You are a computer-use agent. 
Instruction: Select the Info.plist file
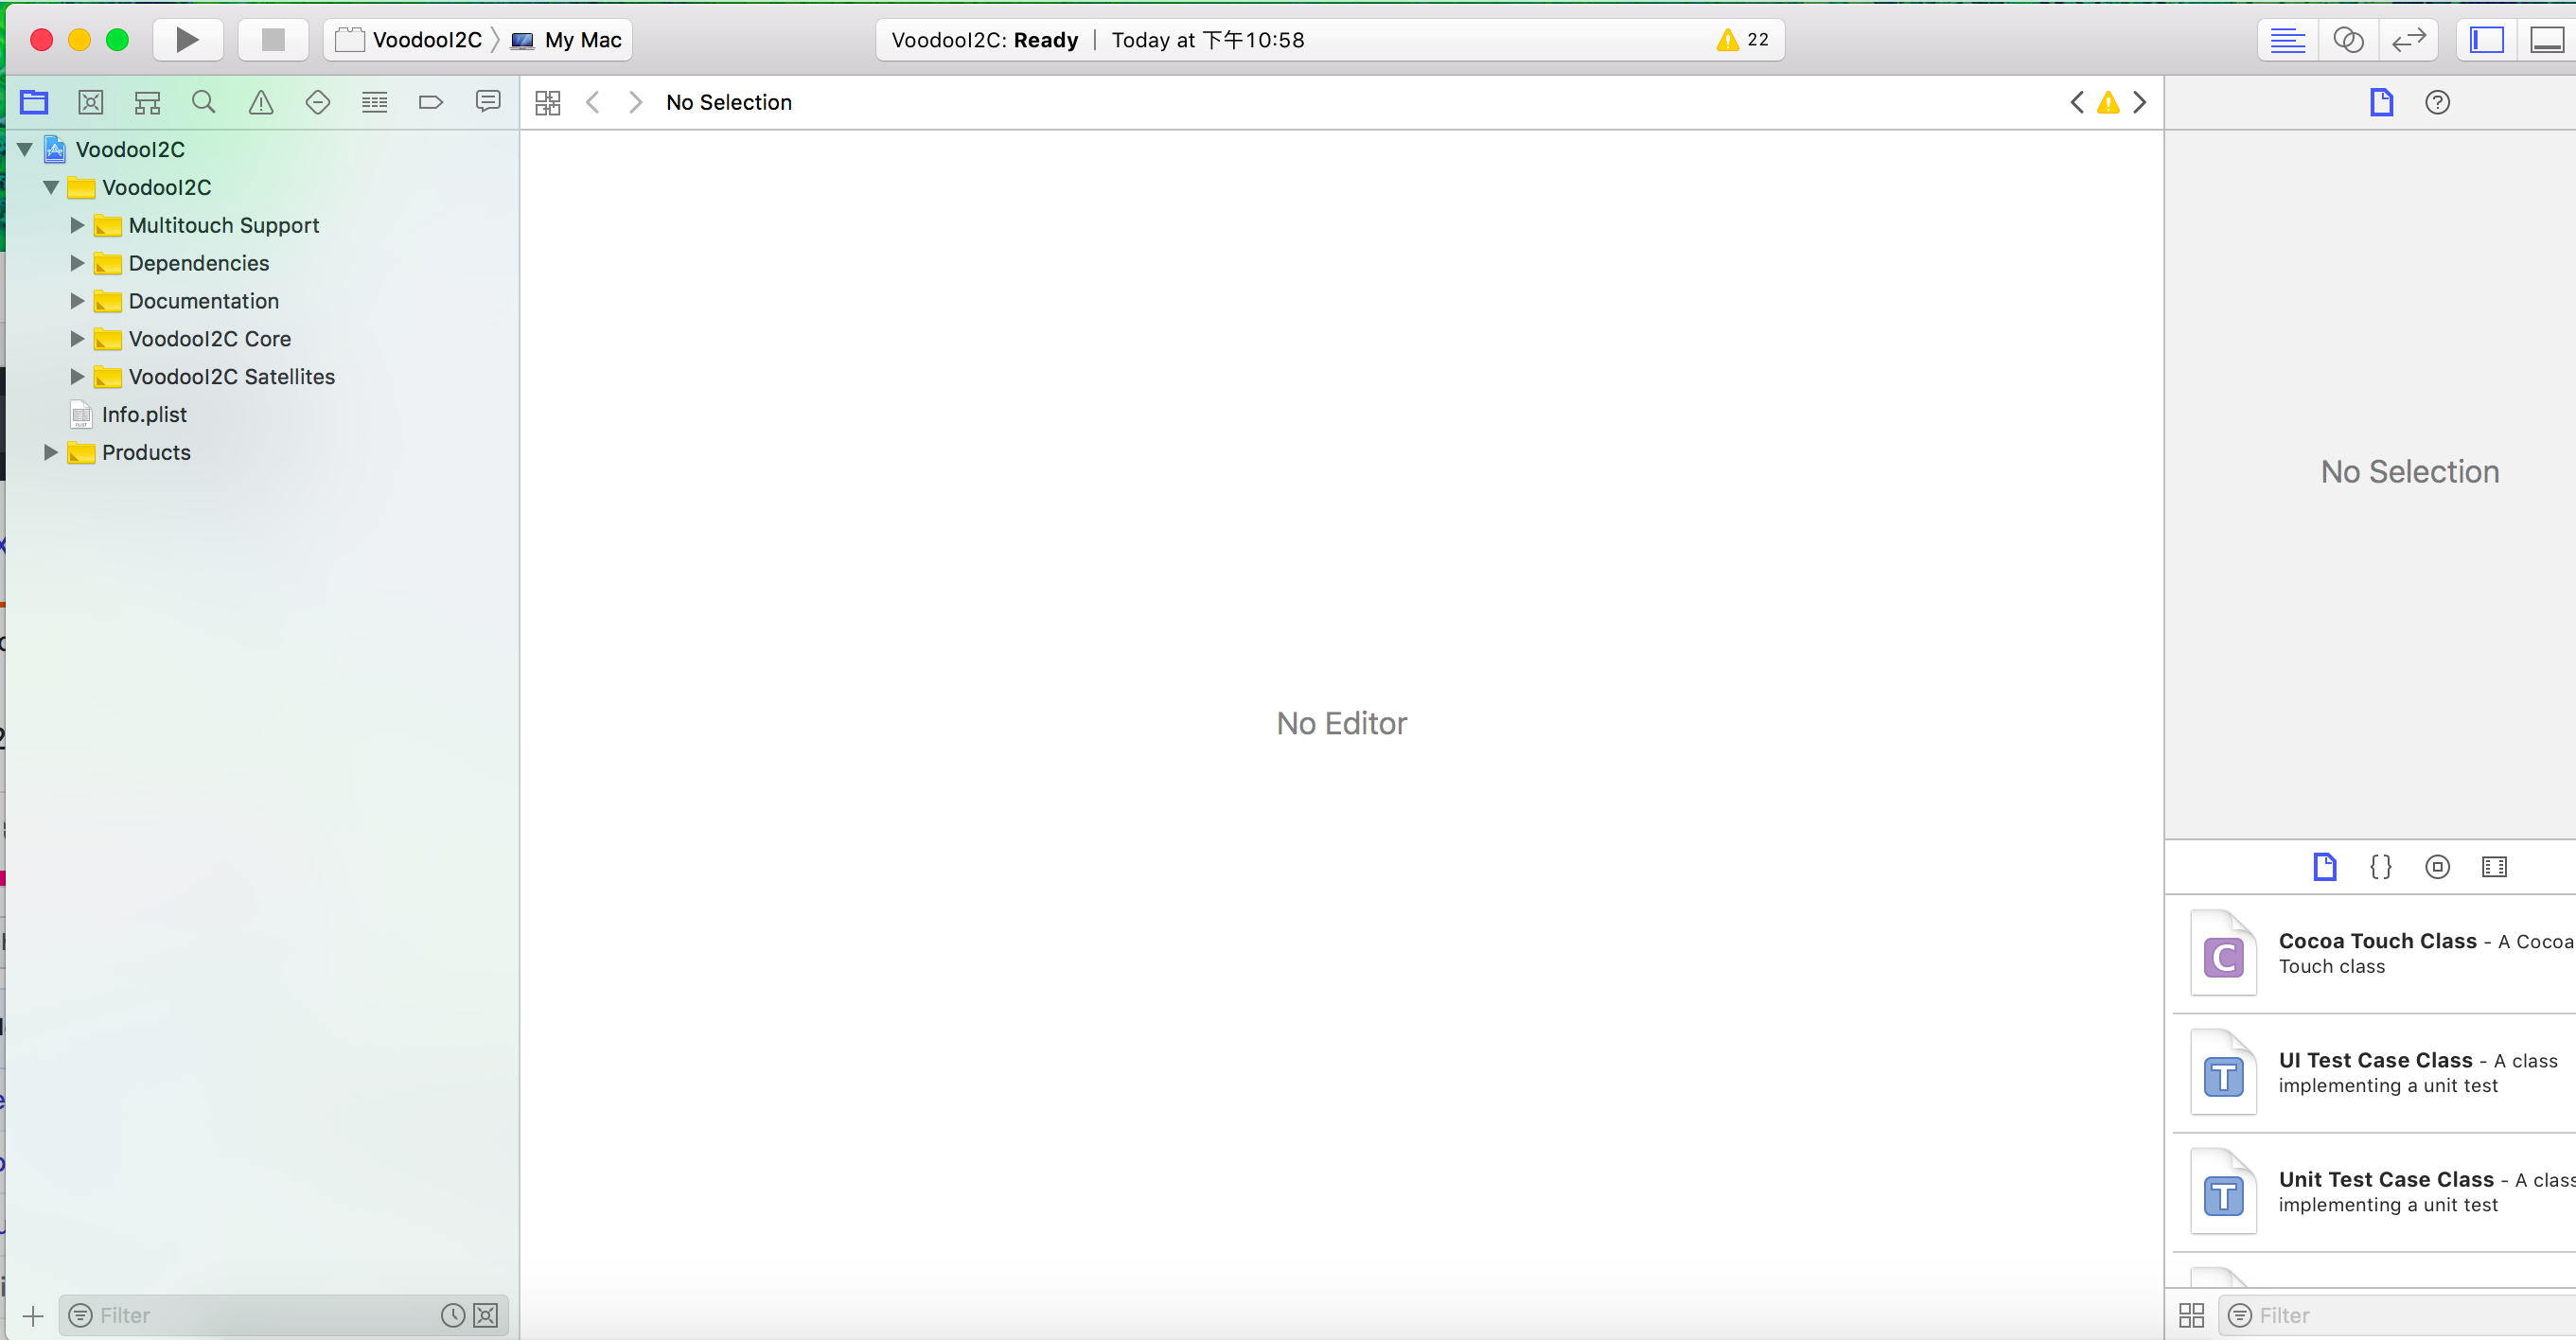click(x=144, y=414)
